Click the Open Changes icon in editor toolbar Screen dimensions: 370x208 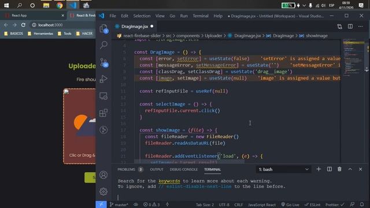339,27
